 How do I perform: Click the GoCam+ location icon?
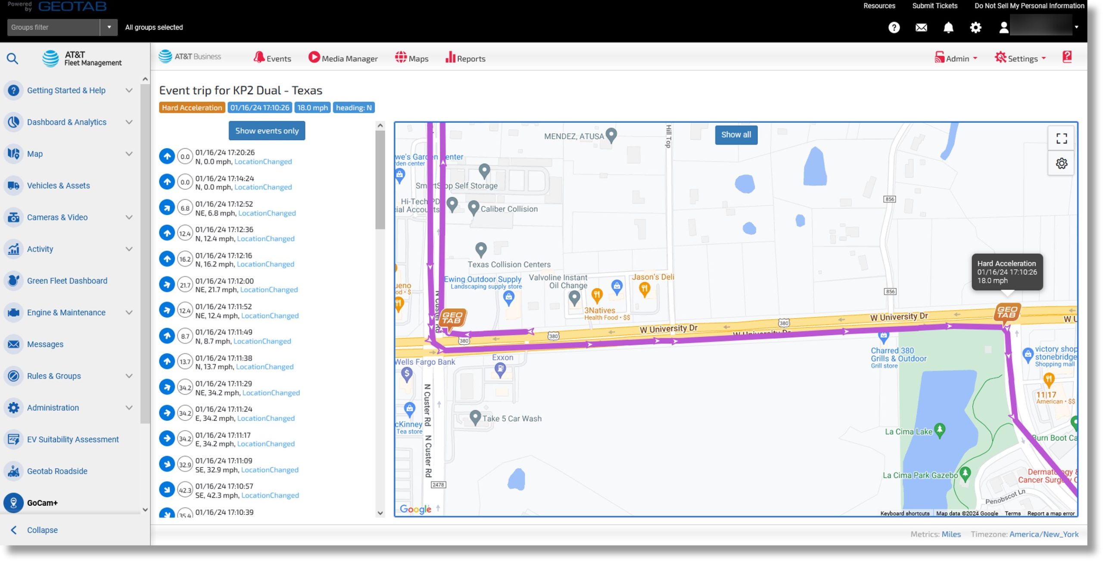coord(13,503)
